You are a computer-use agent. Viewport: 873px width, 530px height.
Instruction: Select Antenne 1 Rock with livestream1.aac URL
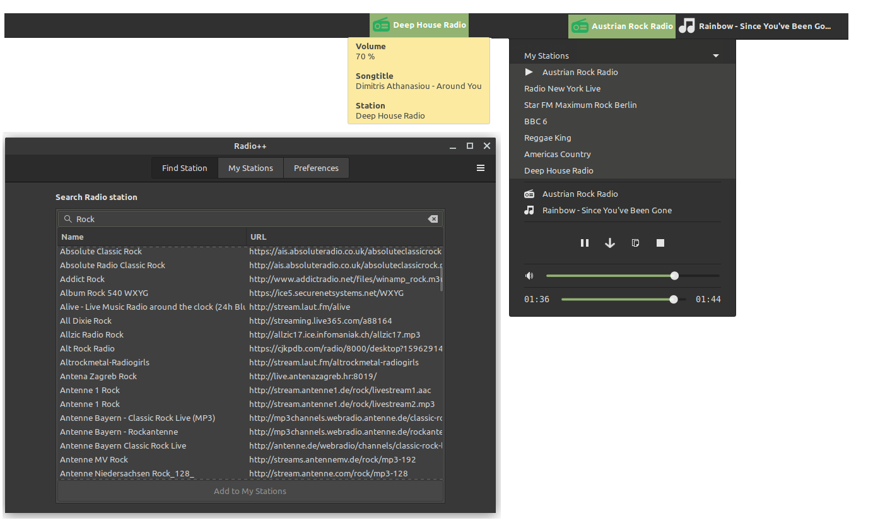250,390
